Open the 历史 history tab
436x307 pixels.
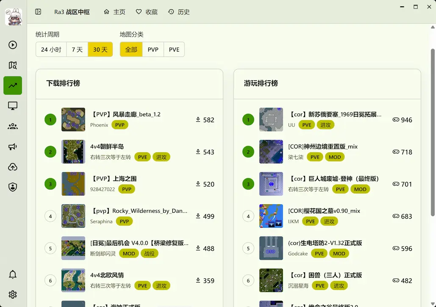tap(179, 12)
